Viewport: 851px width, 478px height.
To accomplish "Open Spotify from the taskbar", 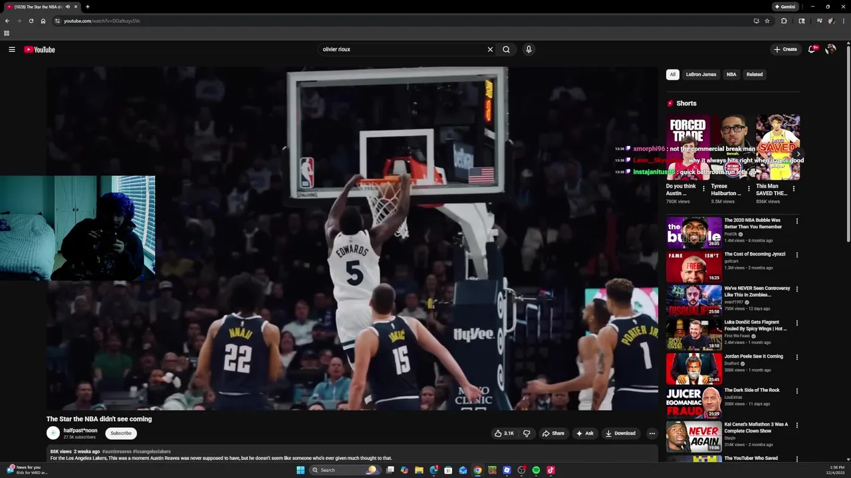I will [536, 470].
